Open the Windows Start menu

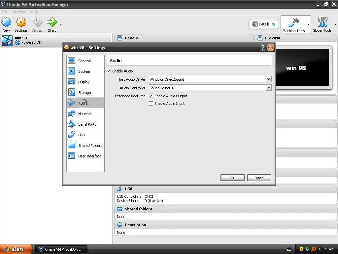(x=16, y=249)
